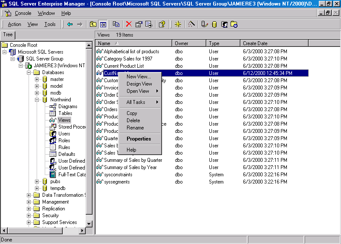This screenshot has width=341, height=244.
Task: Select Properties in the context menu
Action: pyautogui.click(x=139, y=139)
